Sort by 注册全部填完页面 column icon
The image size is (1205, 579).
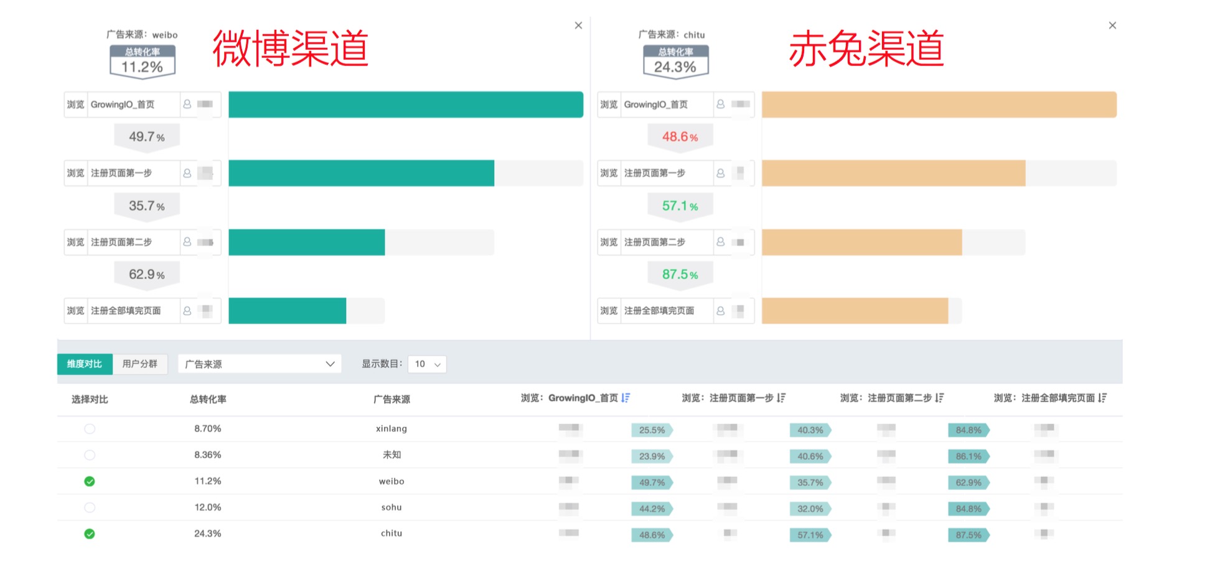[1102, 398]
